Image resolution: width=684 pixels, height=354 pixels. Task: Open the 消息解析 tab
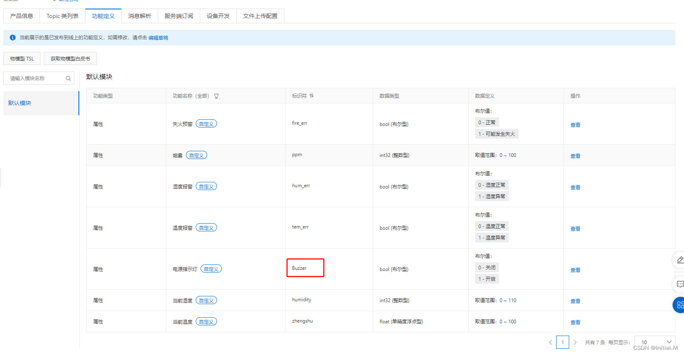140,16
